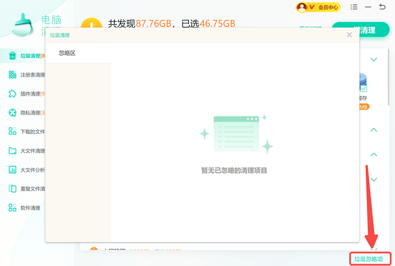Toggle the checkbox on the cache item
The height and width of the screenshot is (266, 395).
[363, 88]
